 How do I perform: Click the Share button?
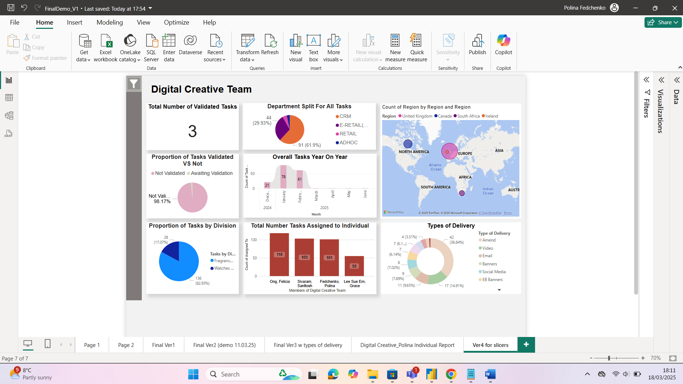(662, 22)
